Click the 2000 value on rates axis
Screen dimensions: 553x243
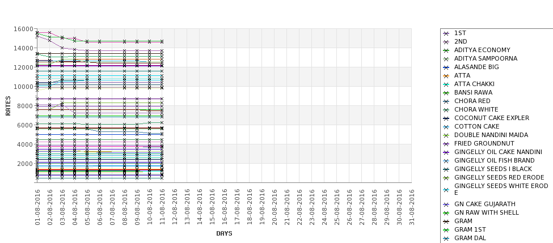pyautogui.click(x=26, y=163)
